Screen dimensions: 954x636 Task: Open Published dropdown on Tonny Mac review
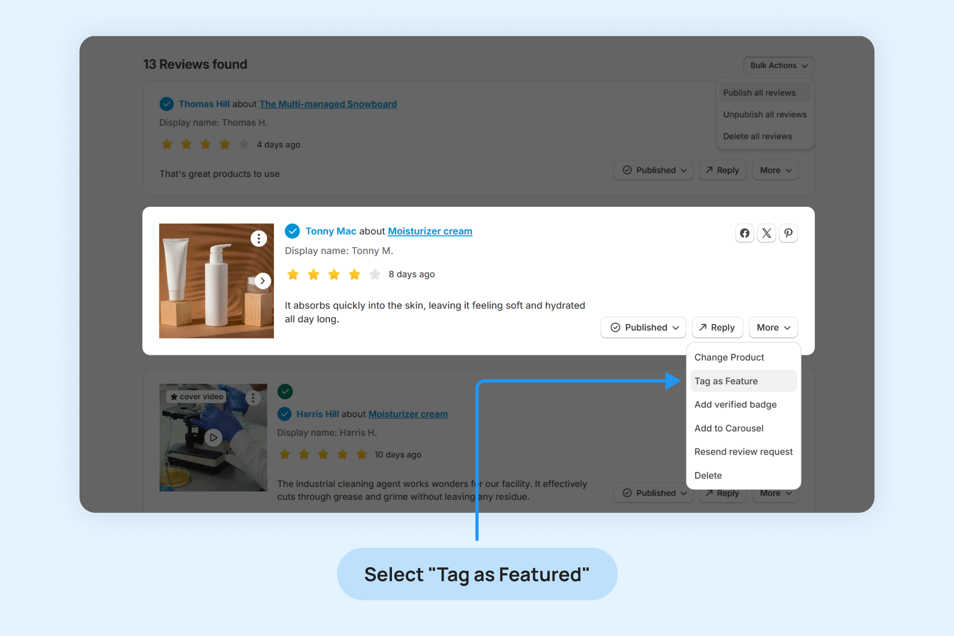tap(643, 327)
